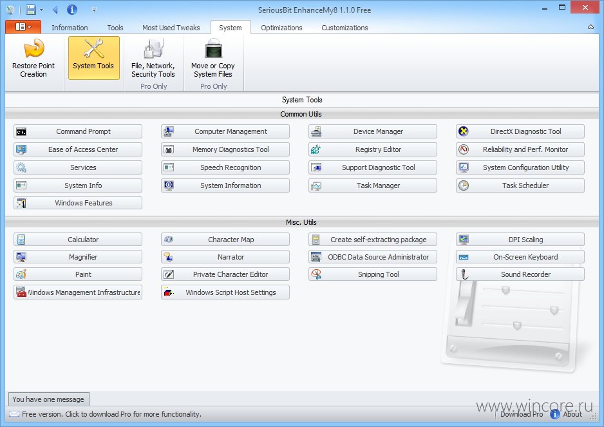Open Character Map via its icon
Image resolution: width=604 pixels, height=427 pixels.
pos(168,240)
